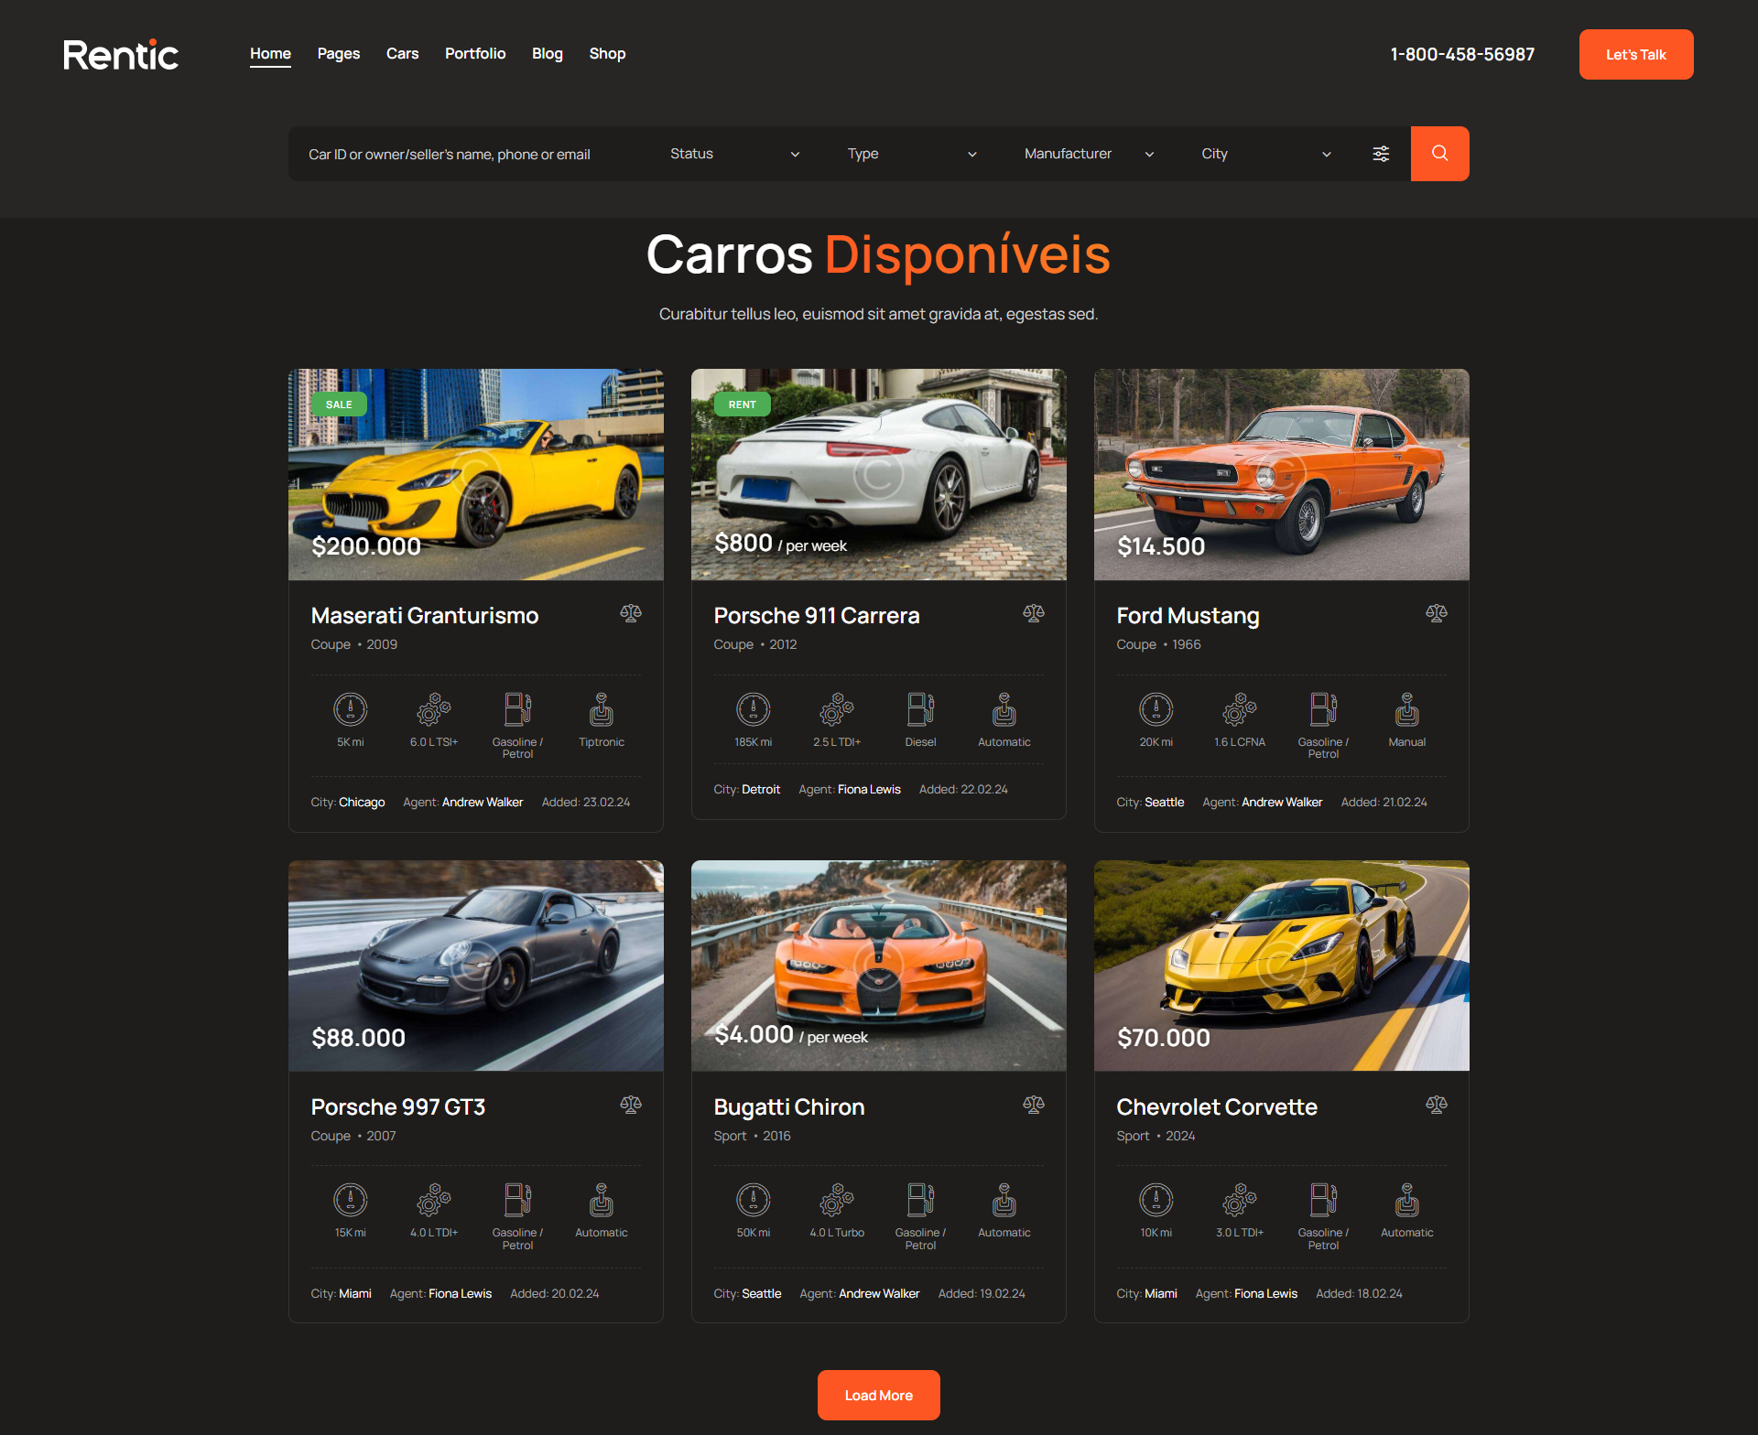
Task: Click the fuel pump icon on Chevrolet Corvette card
Action: 1323,1200
